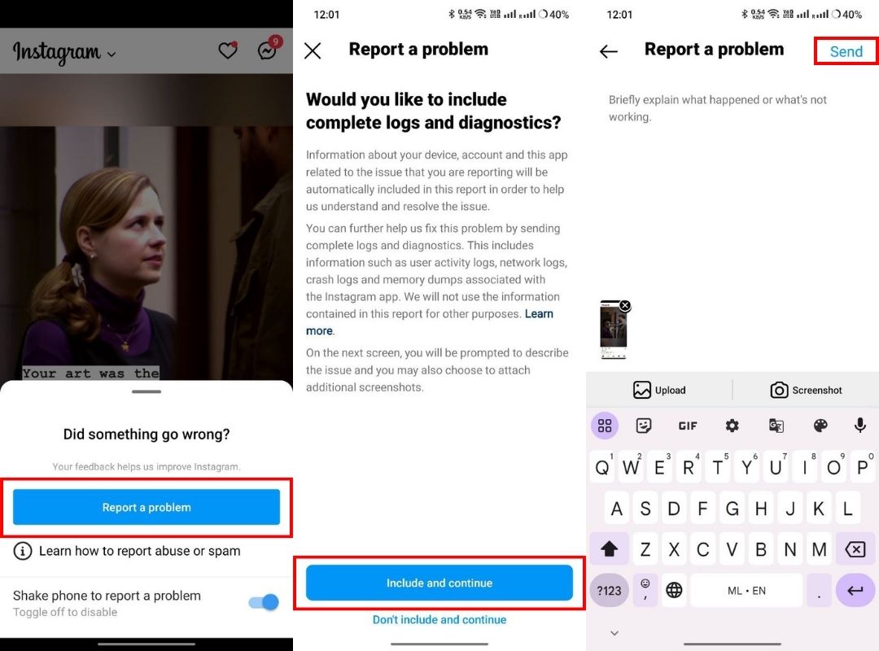This screenshot has height=651, width=879.
Task: Remove the attached screenshot with its X badge
Action: [625, 306]
